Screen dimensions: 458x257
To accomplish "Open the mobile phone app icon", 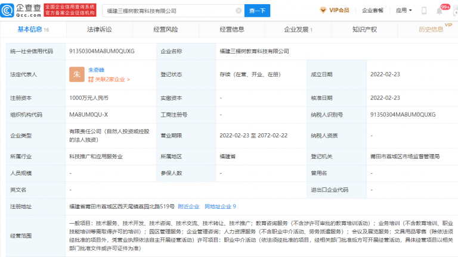I will 424,11.
